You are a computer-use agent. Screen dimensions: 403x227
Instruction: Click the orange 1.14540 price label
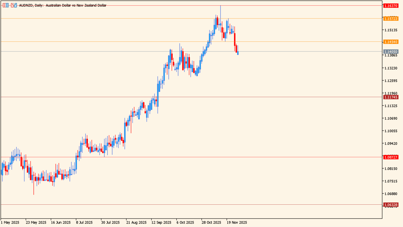[x=391, y=42]
